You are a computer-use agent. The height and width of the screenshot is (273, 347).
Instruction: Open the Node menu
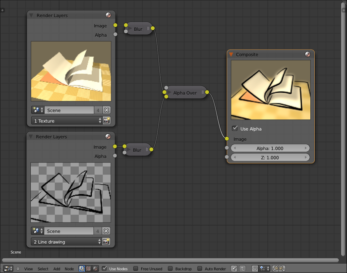[x=69, y=269]
